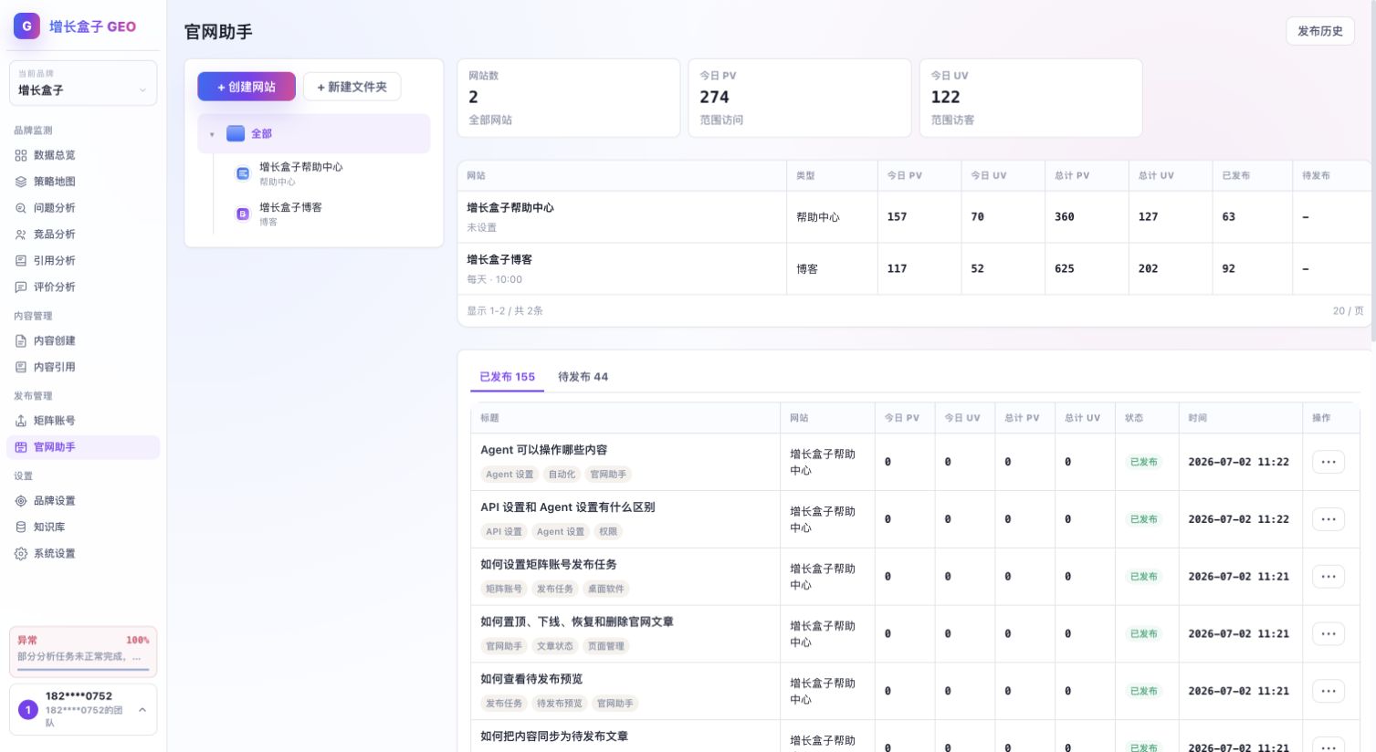Open the 品牌设置 target icon
This screenshot has width=1376, height=752.
[x=21, y=501]
